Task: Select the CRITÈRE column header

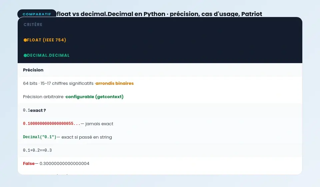Action: pyautogui.click(x=33, y=24)
